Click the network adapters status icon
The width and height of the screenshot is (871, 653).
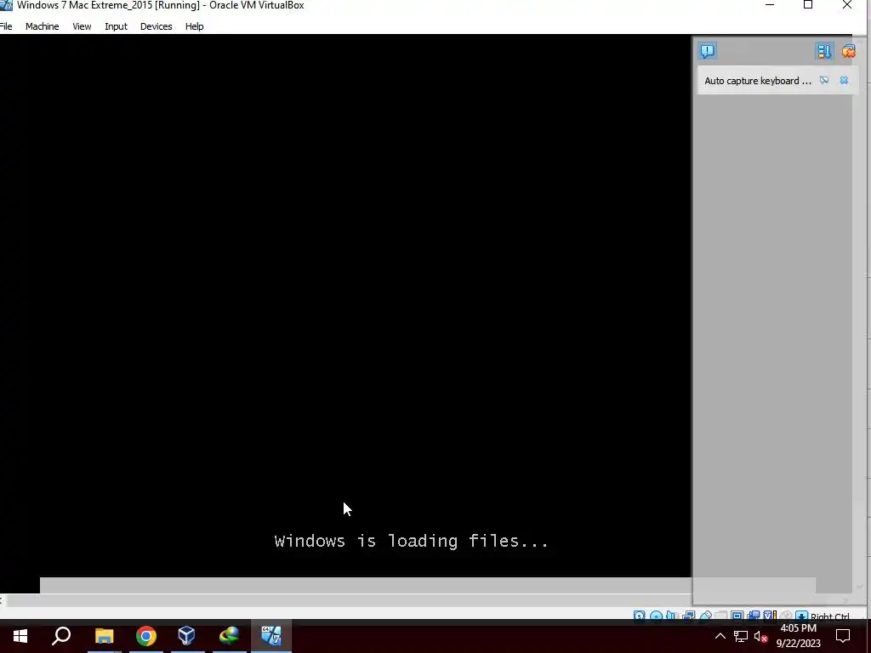[689, 616]
